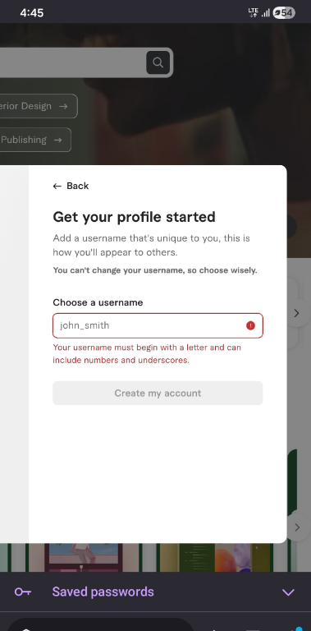The width and height of the screenshot is (311, 631).
Task: Focus the Choose a username field
Action: tap(158, 325)
